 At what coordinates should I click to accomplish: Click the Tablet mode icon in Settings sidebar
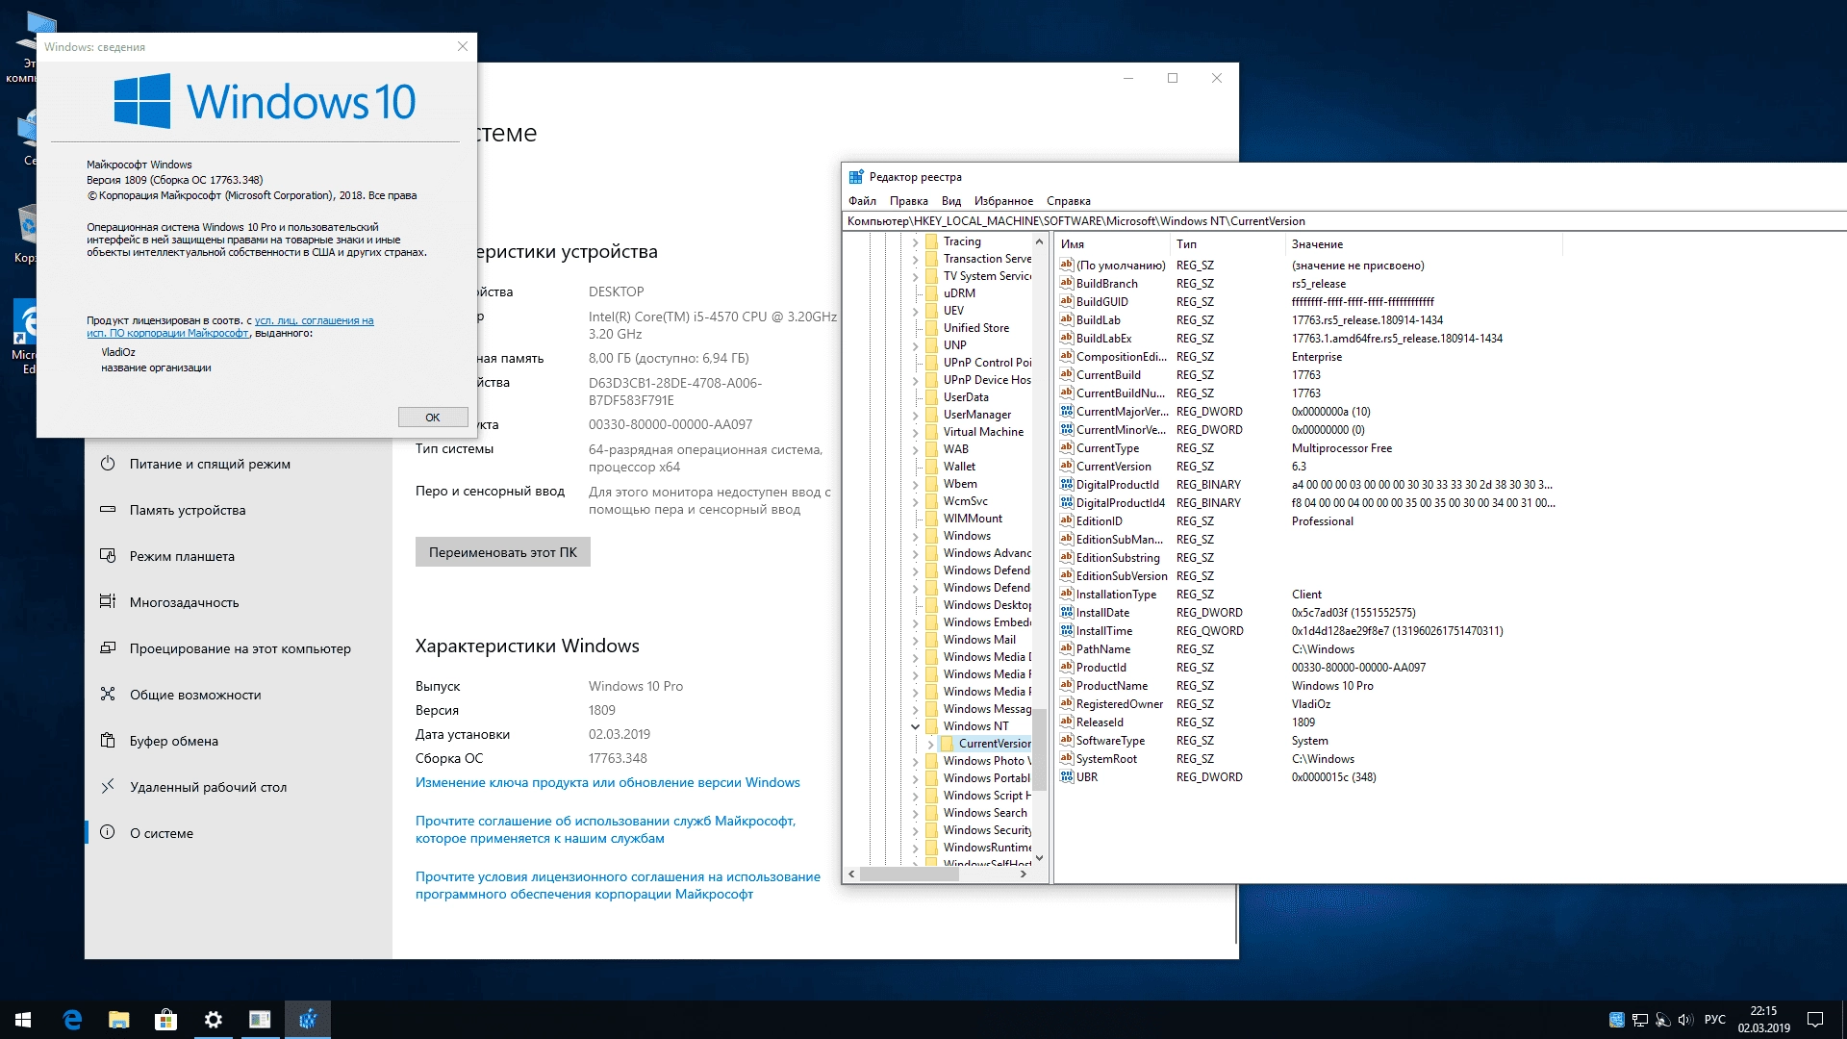(108, 556)
